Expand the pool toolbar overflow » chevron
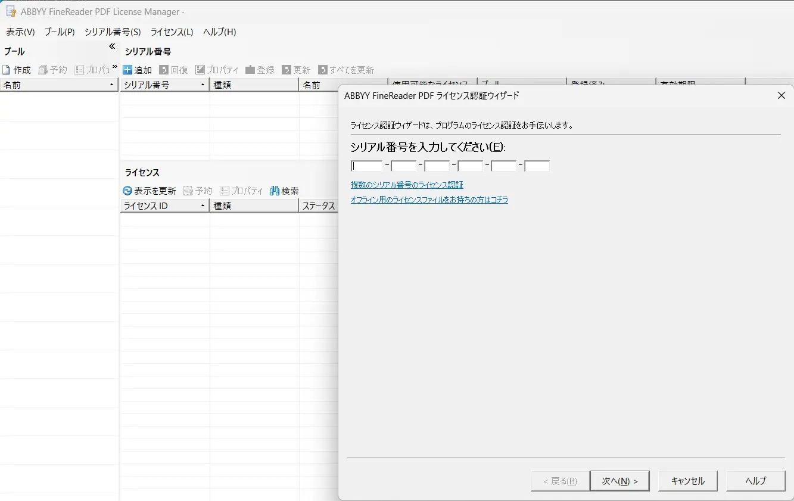The image size is (794, 501). [x=116, y=67]
